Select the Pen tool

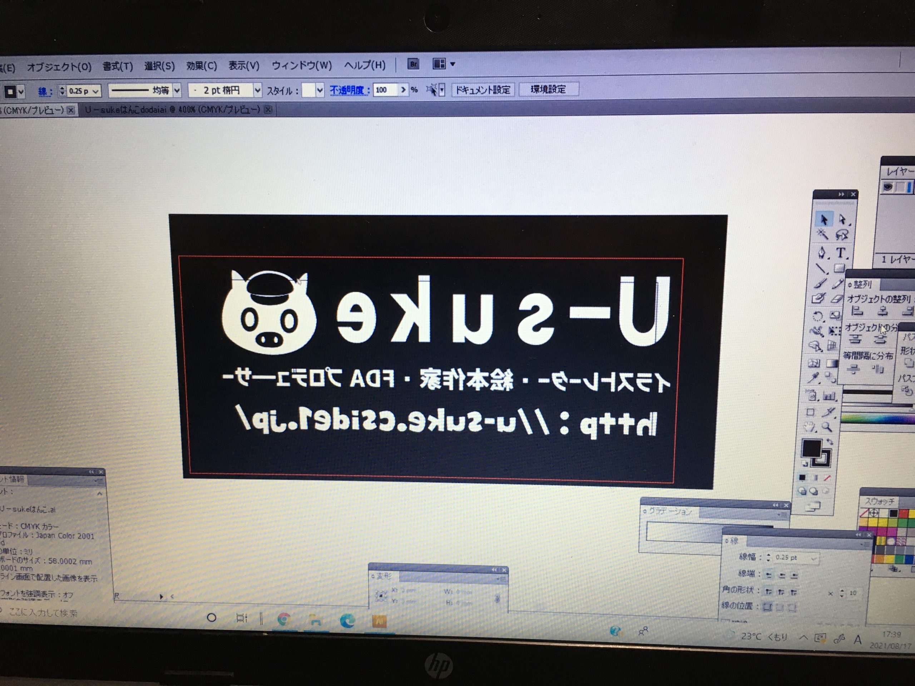click(822, 253)
